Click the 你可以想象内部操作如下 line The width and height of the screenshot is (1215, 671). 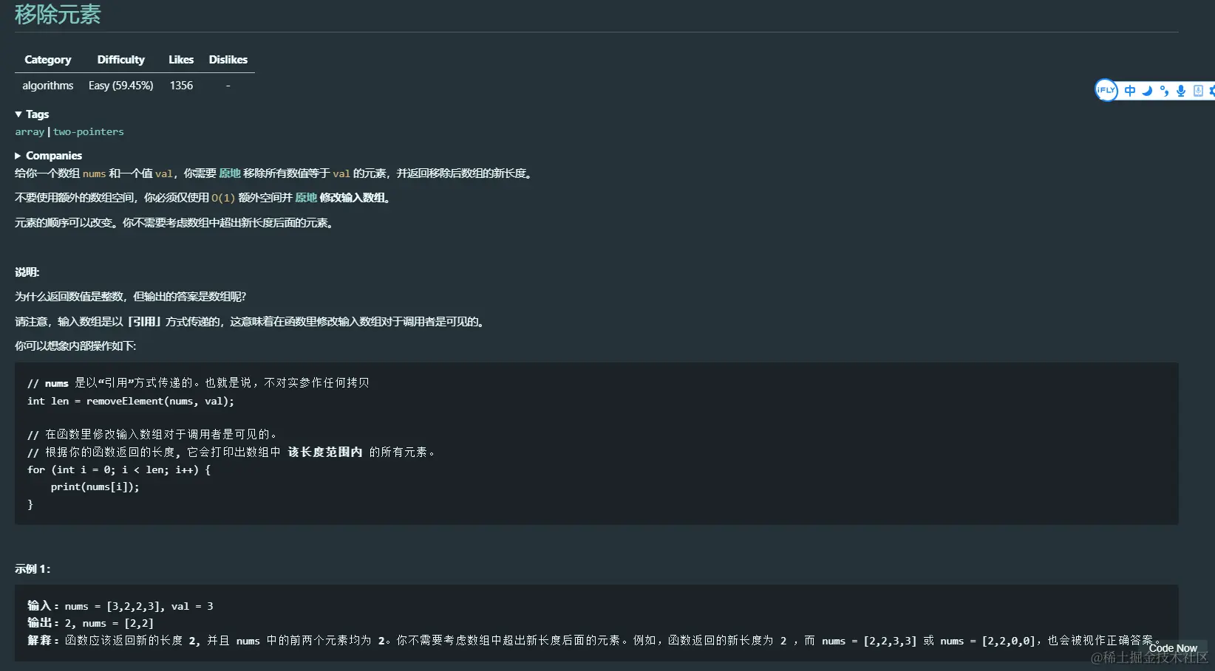point(75,346)
